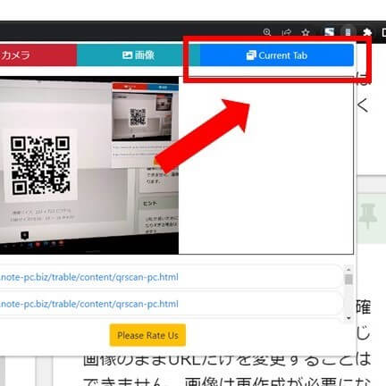Click the side panel icon at toolbar edge
Viewport: 386px width, 386px height.
[383, 32]
